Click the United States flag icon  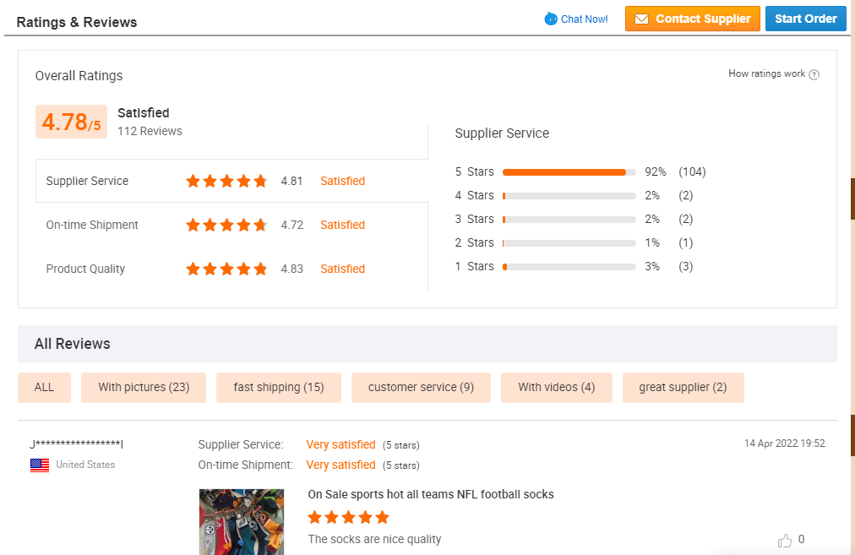coord(40,465)
